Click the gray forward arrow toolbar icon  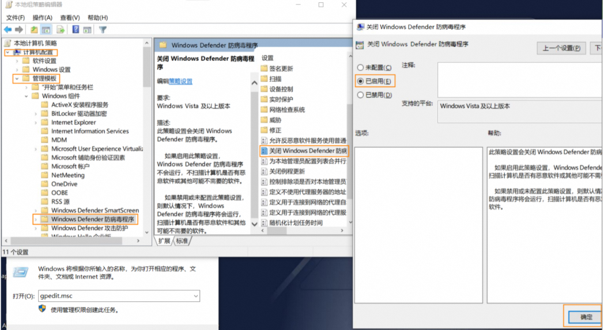(19, 29)
